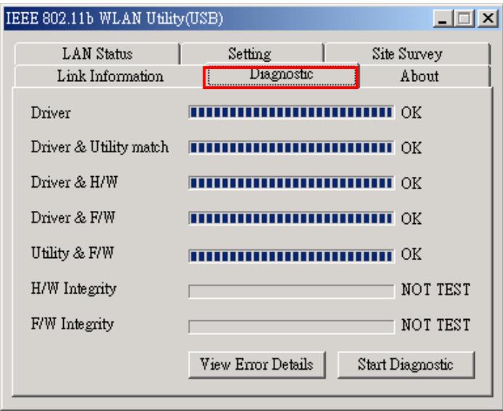Click the H/W Integrity label
The image size is (503, 411).
coord(74,288)
